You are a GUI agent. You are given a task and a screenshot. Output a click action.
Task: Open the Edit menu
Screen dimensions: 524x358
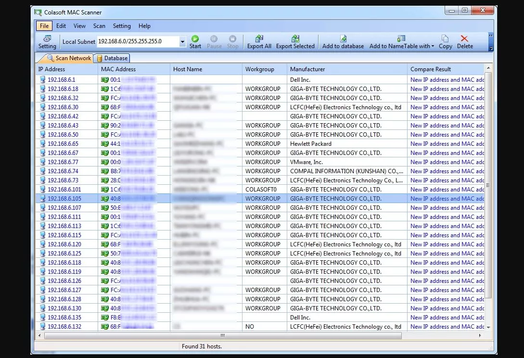61,26
